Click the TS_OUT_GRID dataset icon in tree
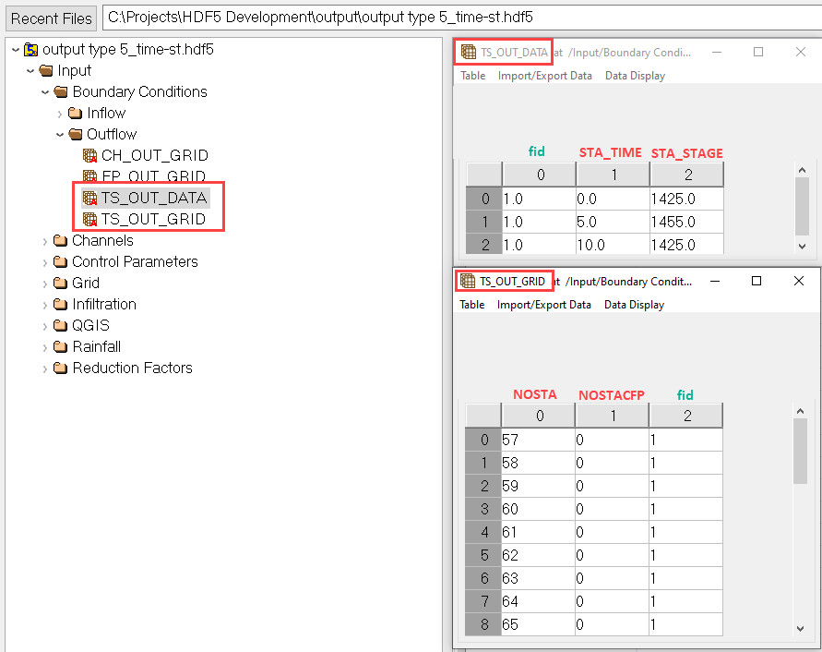This screenshot has width=822, height=652. pyautogui.click(x=89, y=219)
